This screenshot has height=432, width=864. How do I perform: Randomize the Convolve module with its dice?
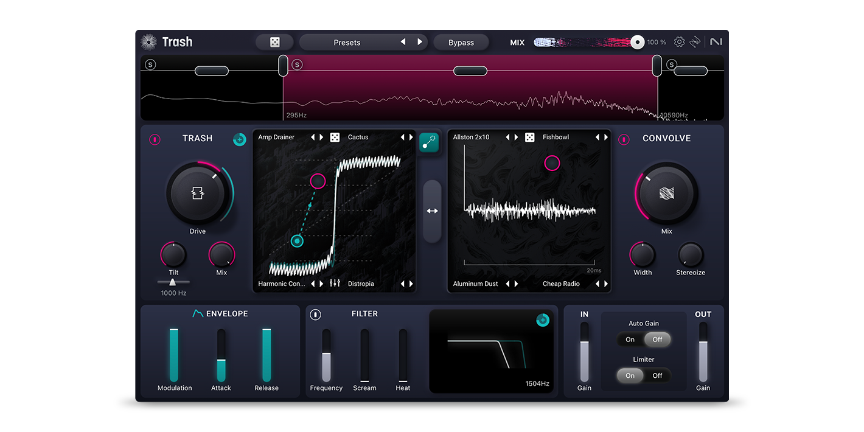(x=530, y=138)
